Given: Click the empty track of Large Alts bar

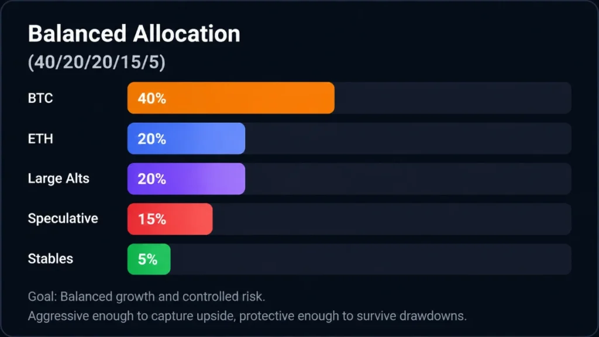Looking at the screenshot, I should click(x=408, y=179).
